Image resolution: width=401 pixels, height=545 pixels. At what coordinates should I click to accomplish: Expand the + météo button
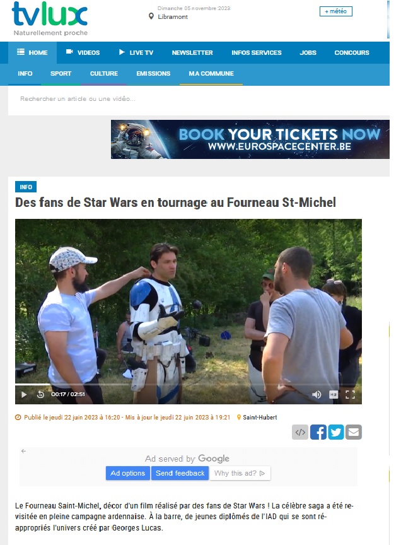click(x=335, y=11)
